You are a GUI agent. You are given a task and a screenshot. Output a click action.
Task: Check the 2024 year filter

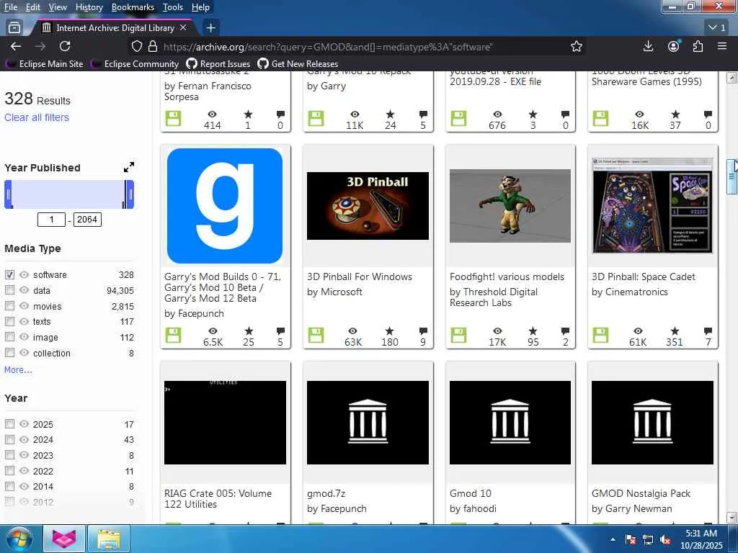click(9, 439)
